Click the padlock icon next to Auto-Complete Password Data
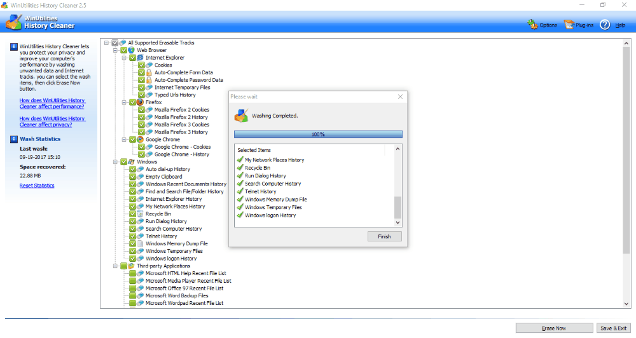 point(149,80)
